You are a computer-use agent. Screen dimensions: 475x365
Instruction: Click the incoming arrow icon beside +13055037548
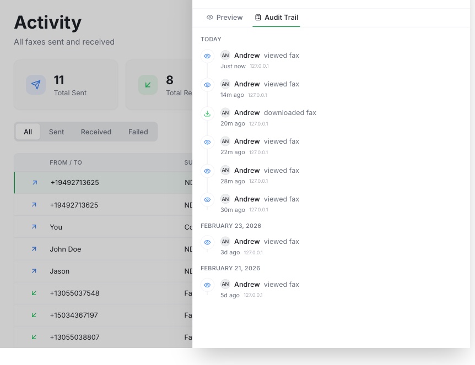[34, 293]
